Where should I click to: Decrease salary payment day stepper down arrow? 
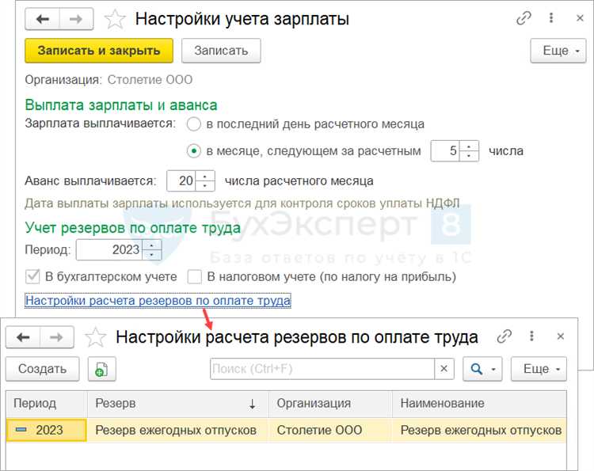tap(470, 156)
